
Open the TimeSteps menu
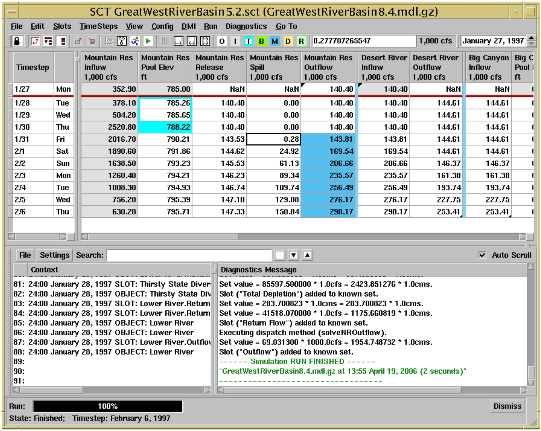click(x=99, y=27)
